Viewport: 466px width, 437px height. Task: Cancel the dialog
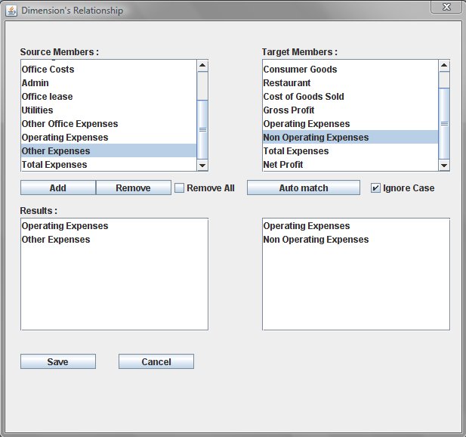[x=156, y=361]
